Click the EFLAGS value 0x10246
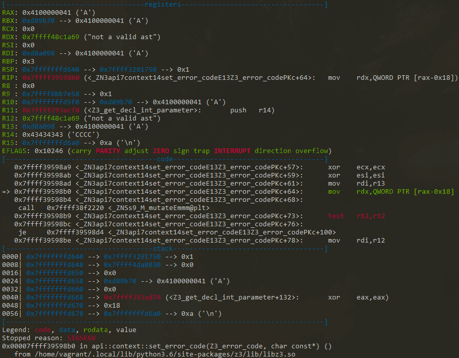 point(49,151)
